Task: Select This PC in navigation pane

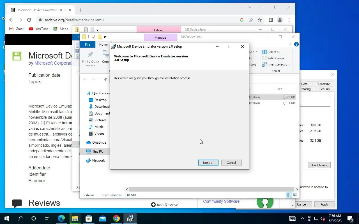Action: (x=95, y=151)
